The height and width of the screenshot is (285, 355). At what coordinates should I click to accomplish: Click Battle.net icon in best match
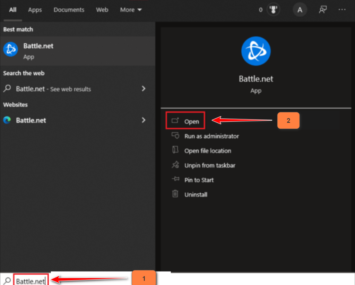10,49
